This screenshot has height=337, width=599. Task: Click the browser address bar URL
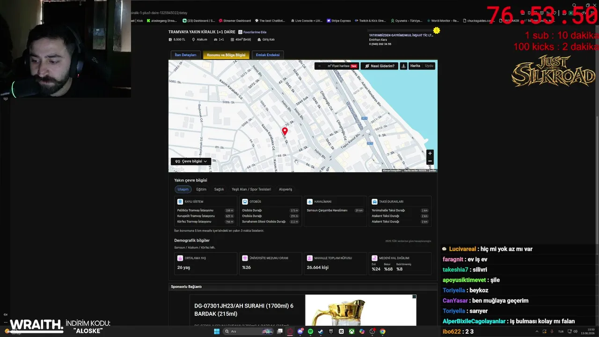pyautogui.click(x=159, y=13)
